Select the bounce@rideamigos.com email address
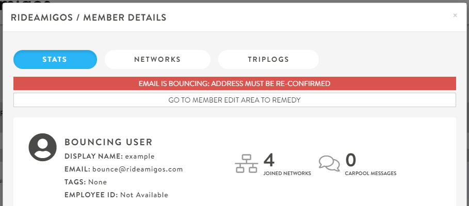The image size is (469, 206). (x=138, y=169)
